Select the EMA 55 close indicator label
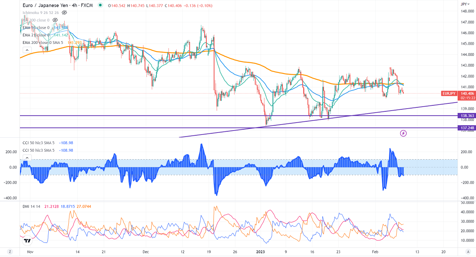Image resolution: width=476 pixels, height=257 pixels. 36,28
